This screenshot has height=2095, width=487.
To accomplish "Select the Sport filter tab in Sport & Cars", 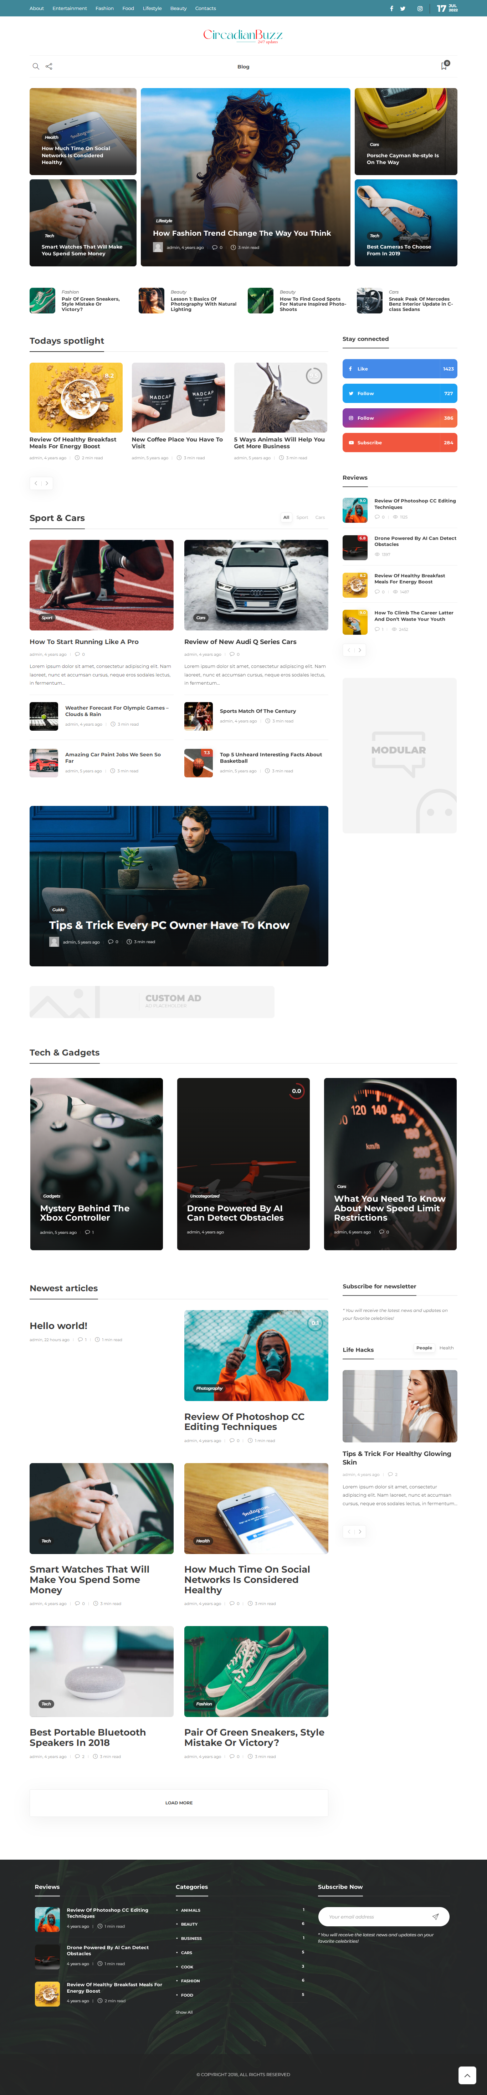I will pyautogui.click(x=302, y=517).
